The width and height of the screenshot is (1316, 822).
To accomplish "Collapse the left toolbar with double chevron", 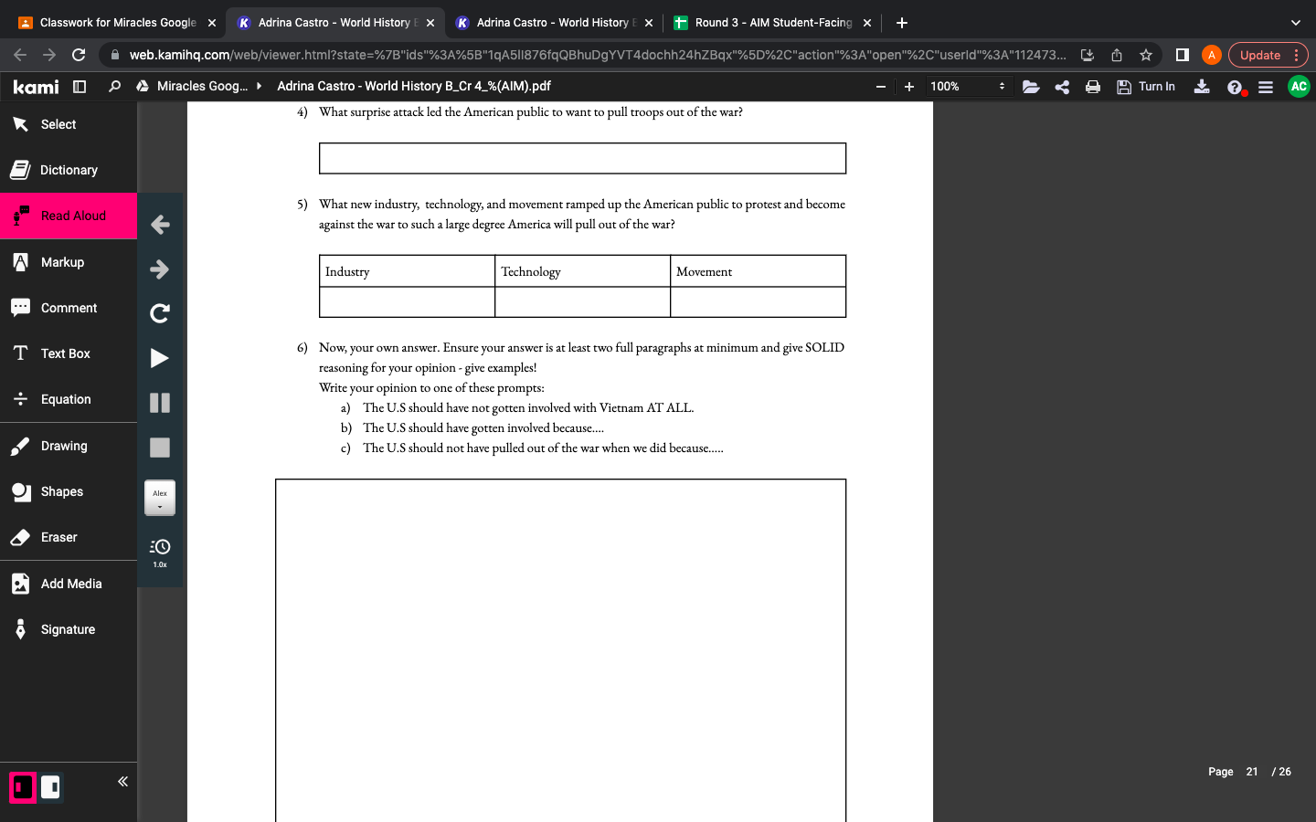I will [x=122, y=782].
